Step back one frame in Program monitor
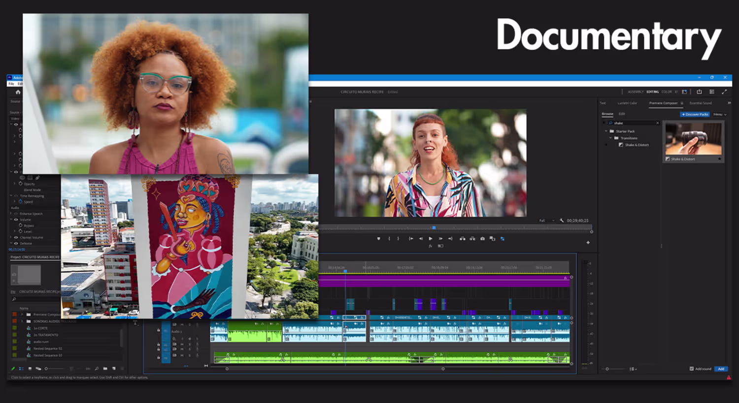This screenshot has height=403, width=739. click(x=421, y=239)
